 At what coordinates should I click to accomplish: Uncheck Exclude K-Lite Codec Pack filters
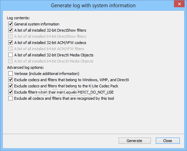(x=11, y=86)
